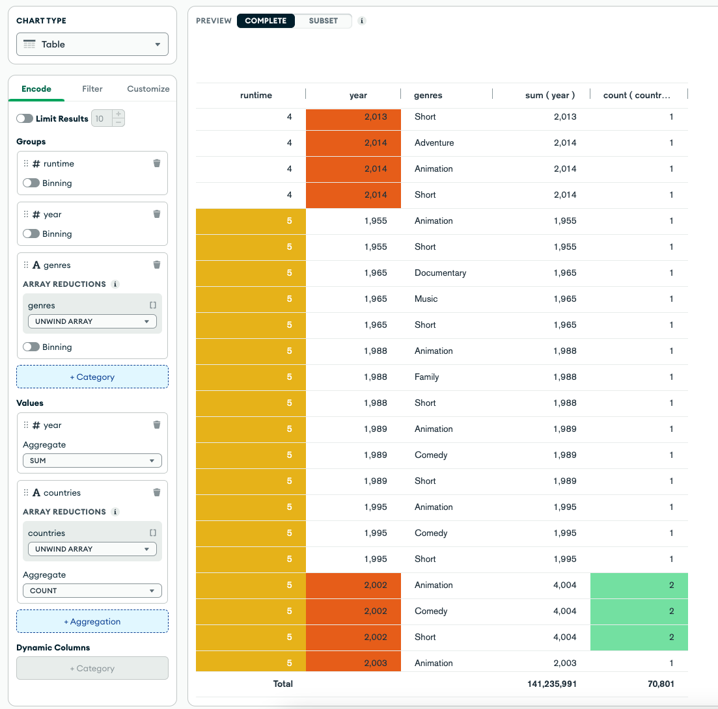Click info icon next to SUBSET tab

(361, 21)
